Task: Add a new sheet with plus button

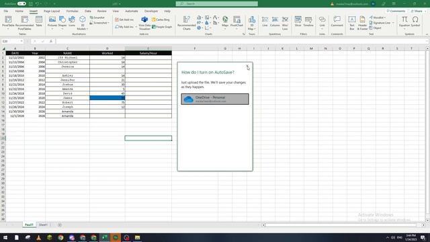Action: (60, 225)
